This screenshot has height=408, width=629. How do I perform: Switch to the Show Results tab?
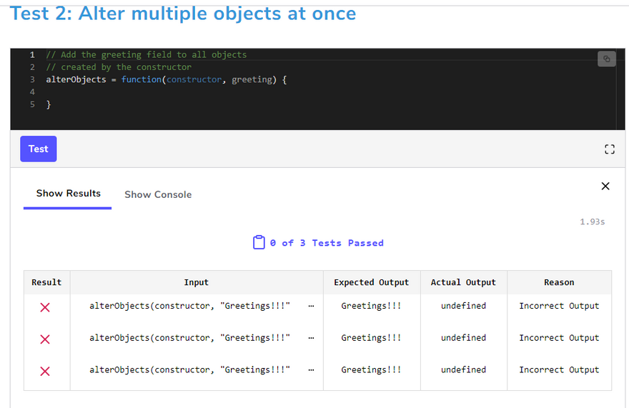68,194
